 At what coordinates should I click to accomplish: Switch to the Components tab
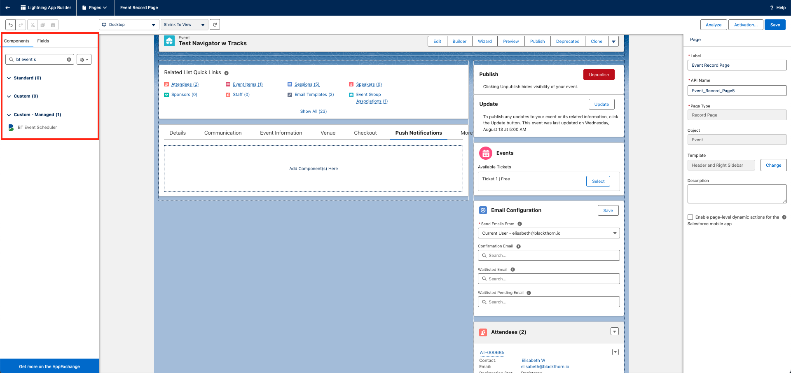(16, 41)
